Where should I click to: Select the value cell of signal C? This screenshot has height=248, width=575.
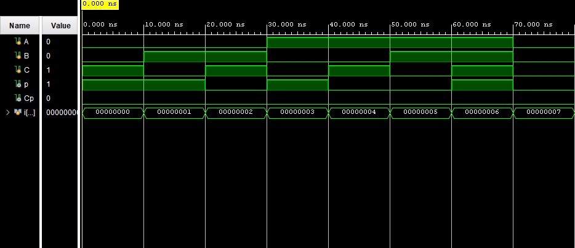click(60, 70)
